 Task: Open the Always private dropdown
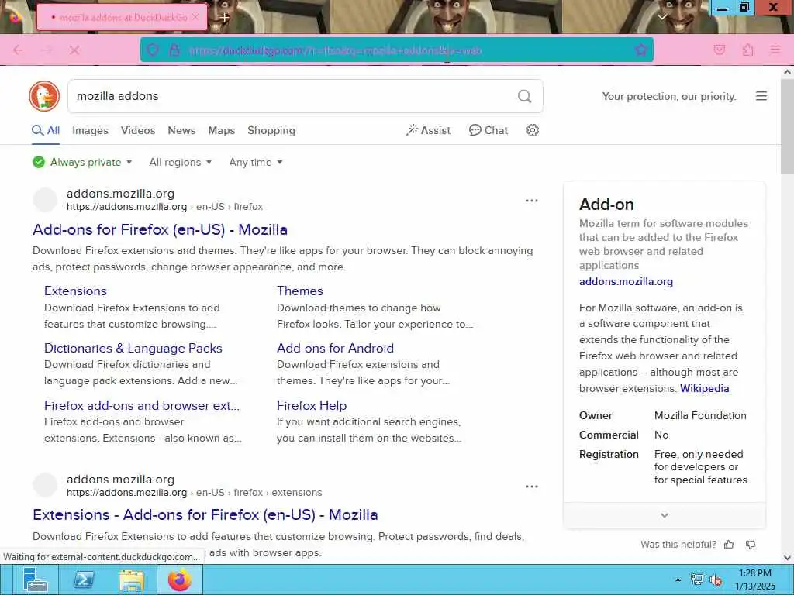pyautogui.click(x=82, y=163)
